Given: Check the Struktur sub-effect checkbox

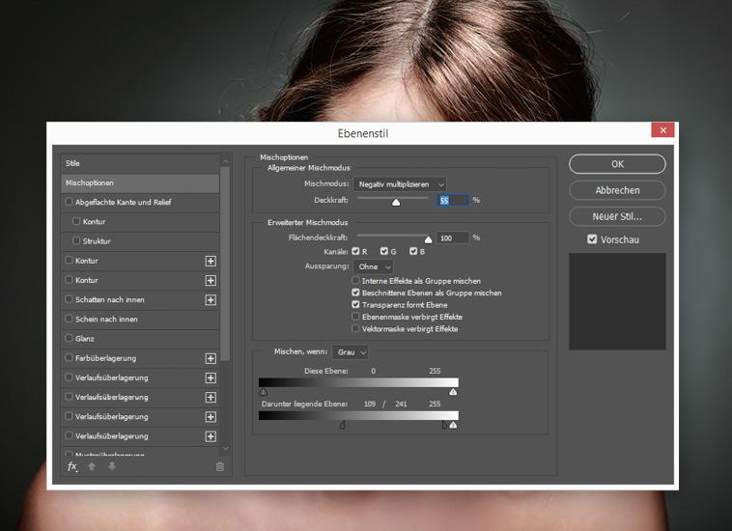Looking at the screenshot, I should [76, 240].
